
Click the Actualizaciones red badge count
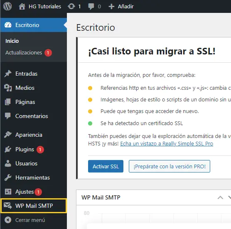[48, 53]
